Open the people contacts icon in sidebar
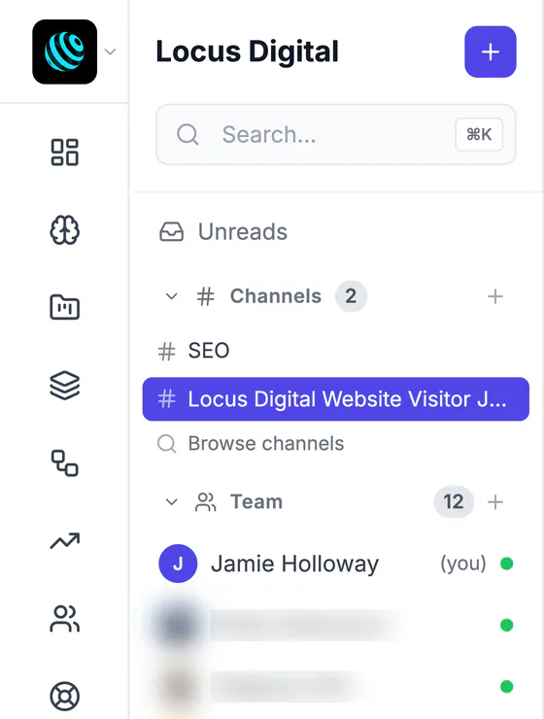544x719 pixels. pyautogui.click(x=65, y=619)
